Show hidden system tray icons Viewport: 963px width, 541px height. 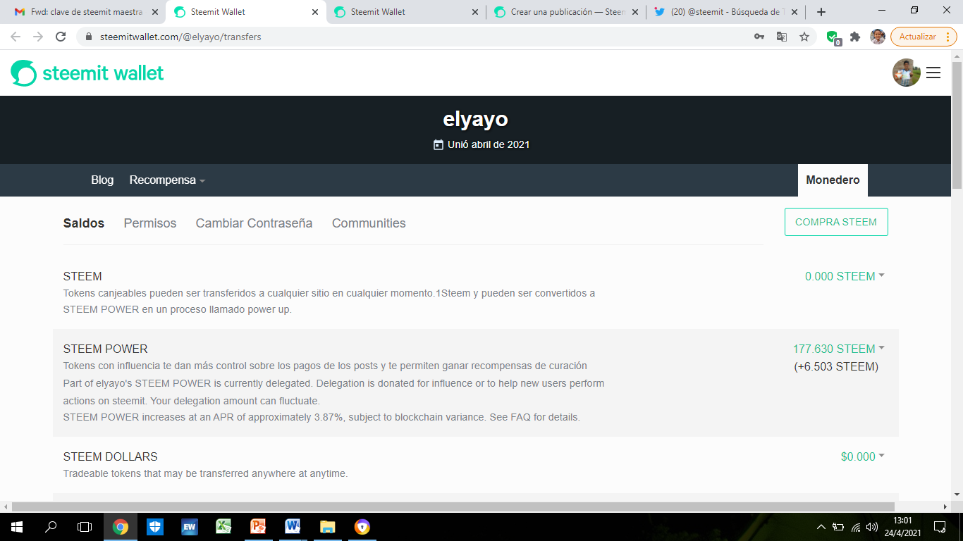coord(821,527)
